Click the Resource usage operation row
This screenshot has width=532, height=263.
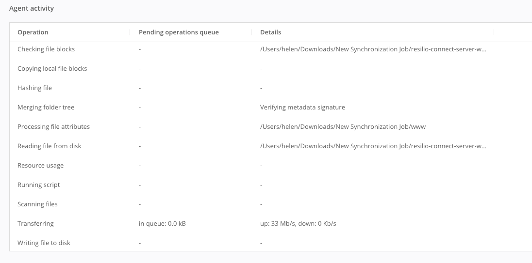[x=40, y=166]
